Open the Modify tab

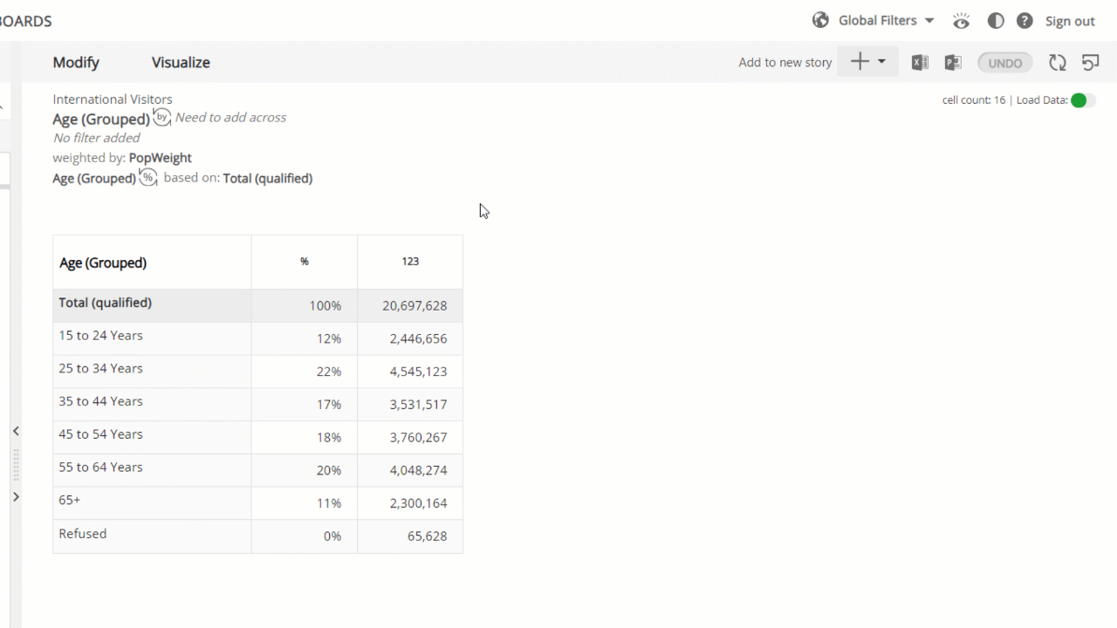tap(76, 62)
